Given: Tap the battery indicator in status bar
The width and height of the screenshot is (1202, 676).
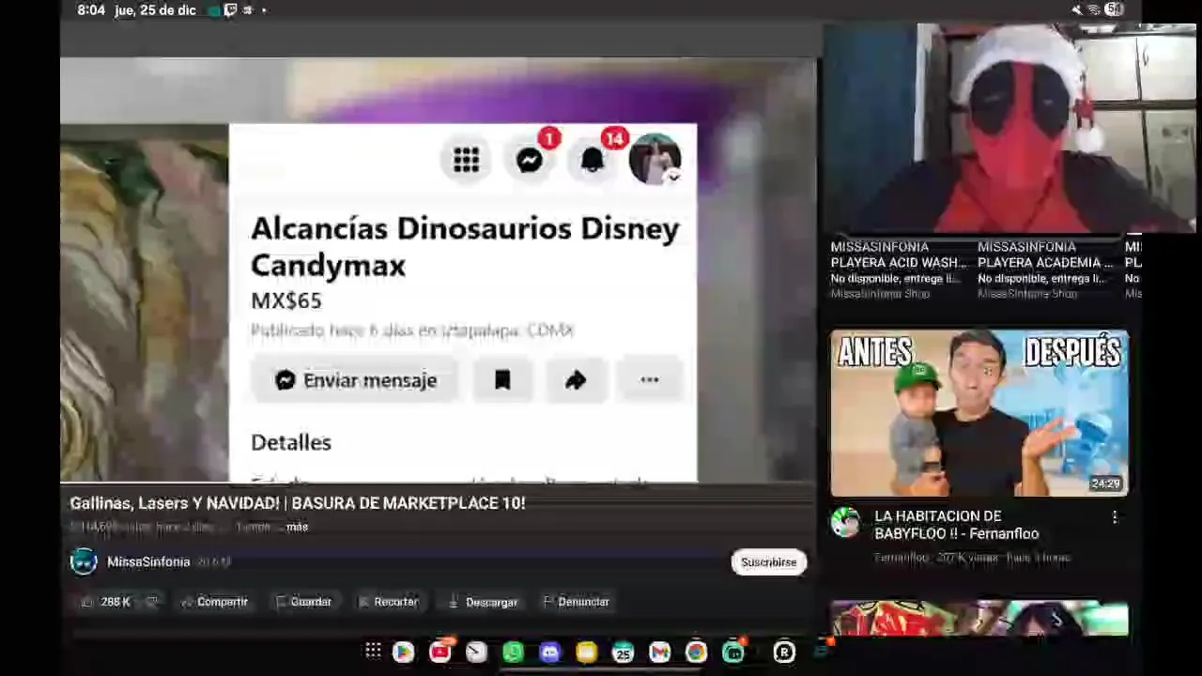Looking at the screenshot, I should click(1115, 9).
